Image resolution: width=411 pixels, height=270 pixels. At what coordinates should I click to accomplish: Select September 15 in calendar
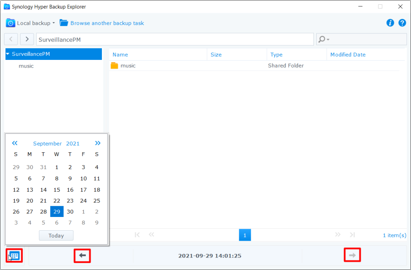point(57,190)
